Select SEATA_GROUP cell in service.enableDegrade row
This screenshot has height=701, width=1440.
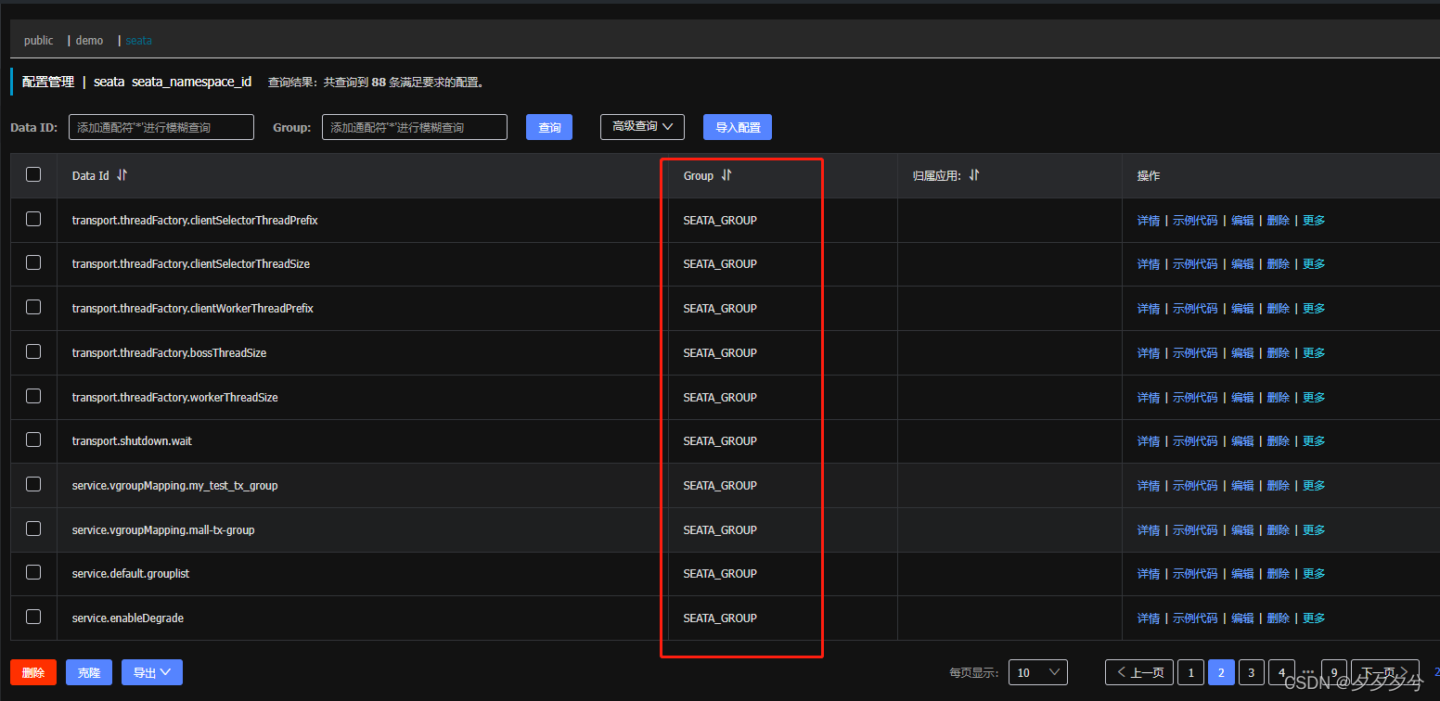[720, 618]
